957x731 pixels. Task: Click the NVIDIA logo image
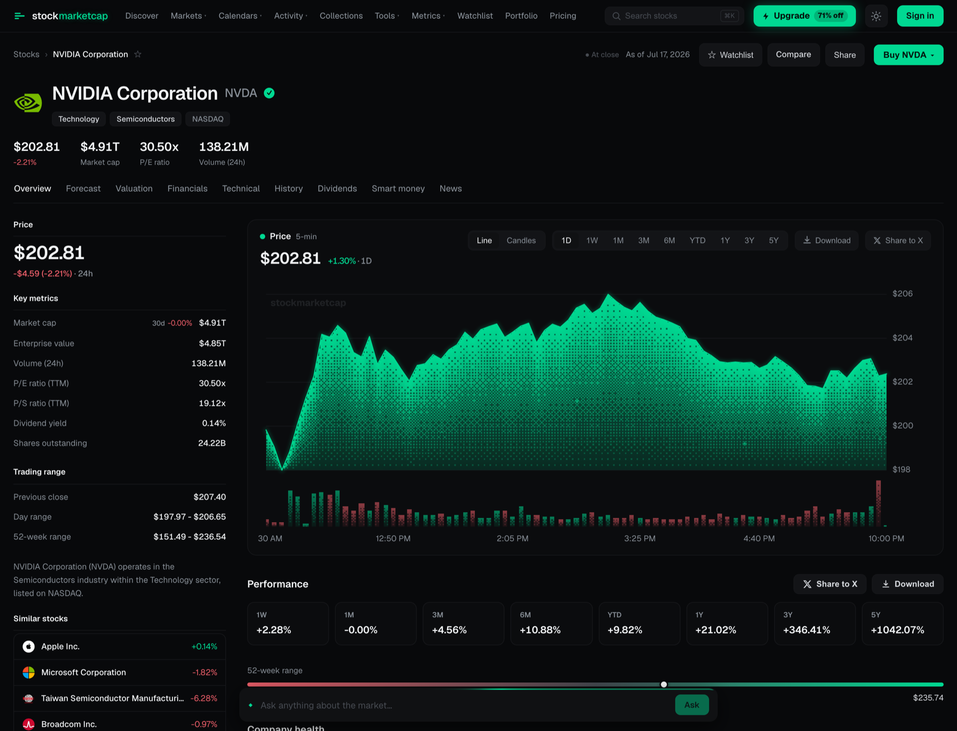28,103
